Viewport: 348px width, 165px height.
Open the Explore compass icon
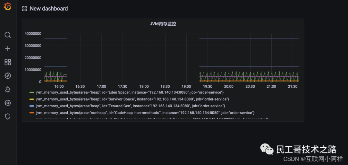click(8, 76)
